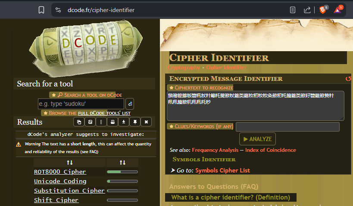Clear results with the X icon
Viewport: 353px width, 206px height.
click(146, 122)
